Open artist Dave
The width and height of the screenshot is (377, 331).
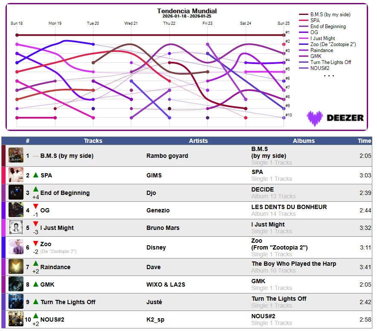[154, 267]
